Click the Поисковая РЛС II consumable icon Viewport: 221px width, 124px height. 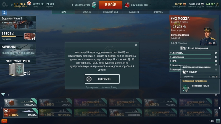click(186, 88)
